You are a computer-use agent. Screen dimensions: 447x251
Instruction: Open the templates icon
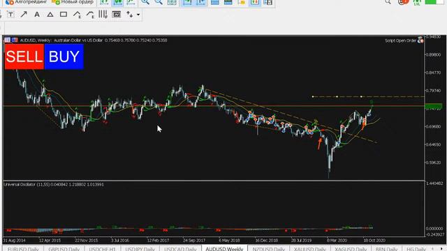(x=242, y=2)
